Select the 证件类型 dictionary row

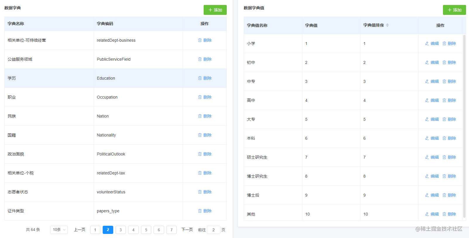click(116, 211)
